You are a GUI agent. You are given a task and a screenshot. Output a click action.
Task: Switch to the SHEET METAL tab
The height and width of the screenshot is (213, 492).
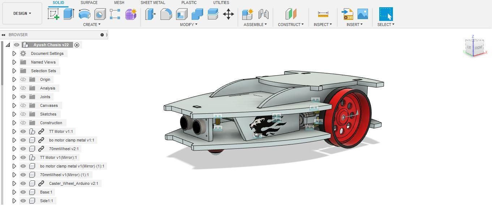pos(153,3)
